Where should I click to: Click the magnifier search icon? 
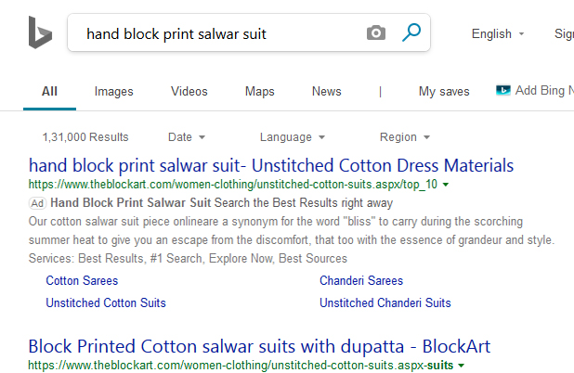click(411, 32)
